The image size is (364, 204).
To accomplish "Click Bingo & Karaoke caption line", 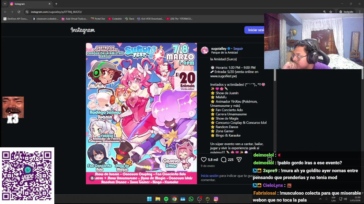I will point(228,135).
